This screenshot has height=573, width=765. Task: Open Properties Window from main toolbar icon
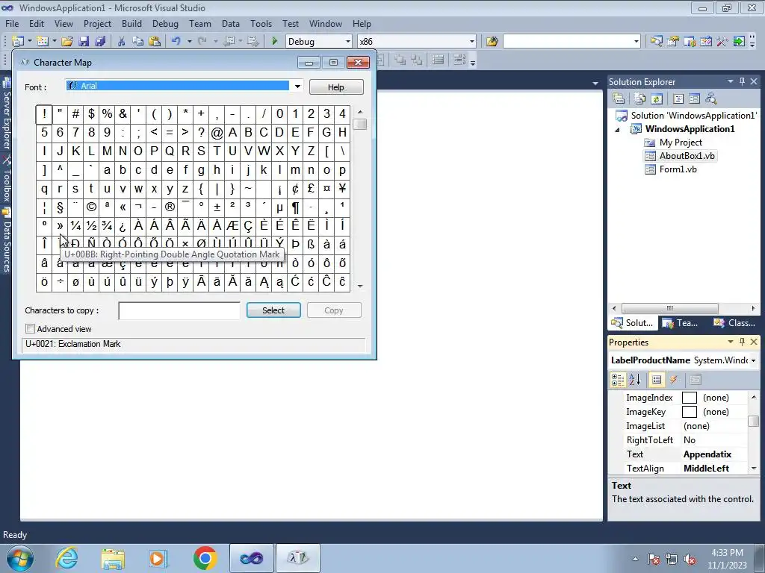(x=673, y=42)
